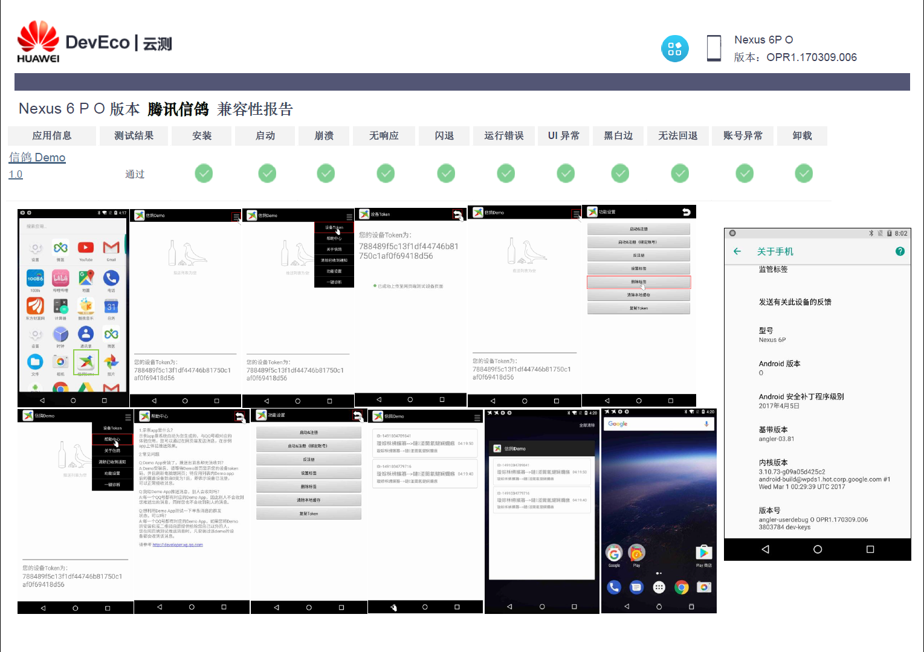Tap the Home circle in 关于手机 navigation bar
The width and height of the screenshot is (924, 652).
[818, 549]
